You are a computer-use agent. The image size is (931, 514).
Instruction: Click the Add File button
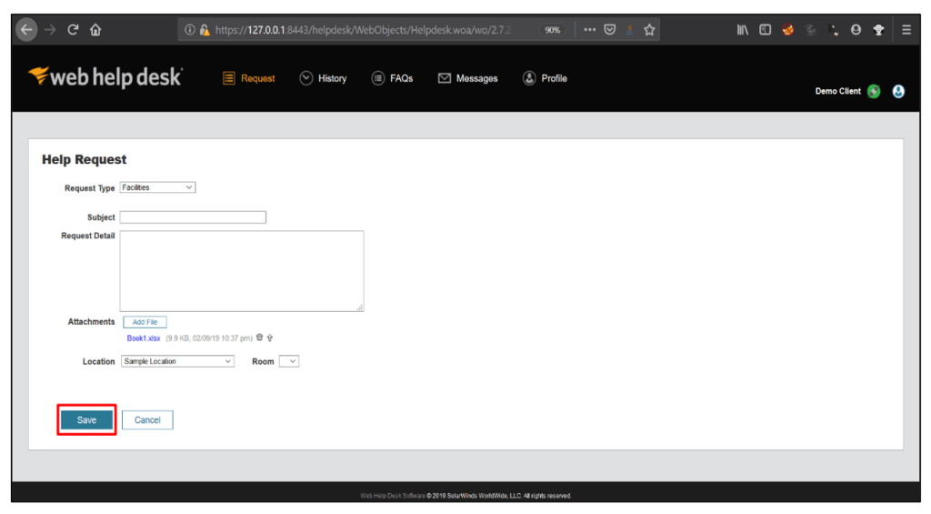(145, 322)
